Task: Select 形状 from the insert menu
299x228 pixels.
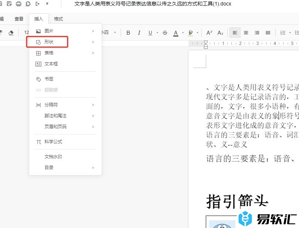Action: 49,42
